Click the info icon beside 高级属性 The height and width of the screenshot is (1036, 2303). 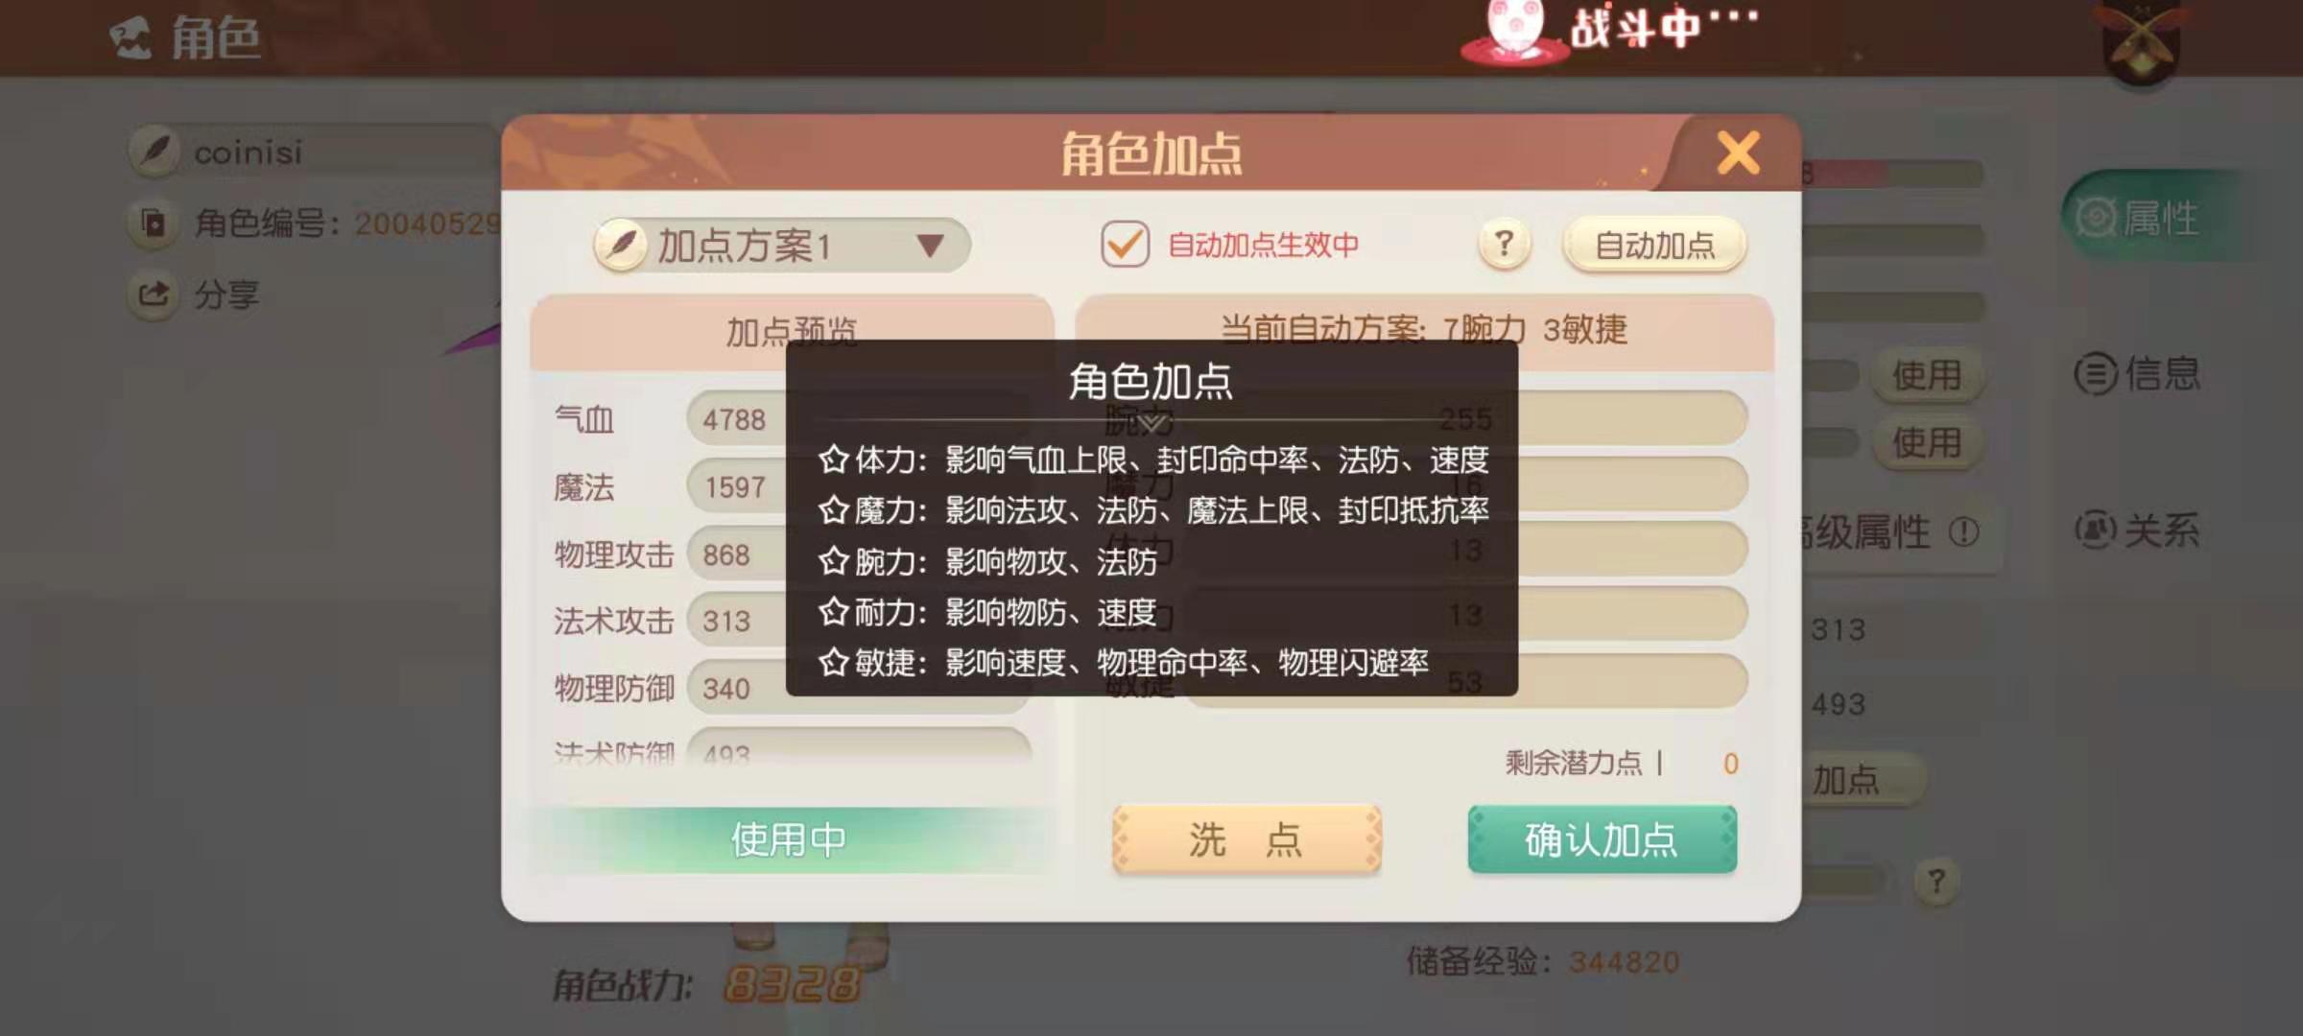(x=1963, y=531)
